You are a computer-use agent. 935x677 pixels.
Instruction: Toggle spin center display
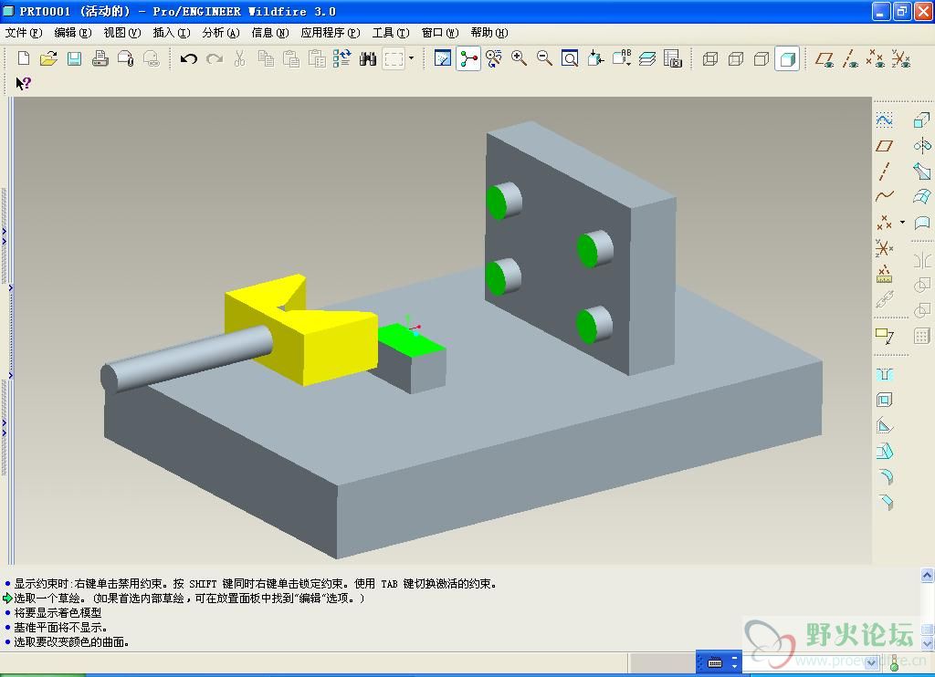pos(468,58)
